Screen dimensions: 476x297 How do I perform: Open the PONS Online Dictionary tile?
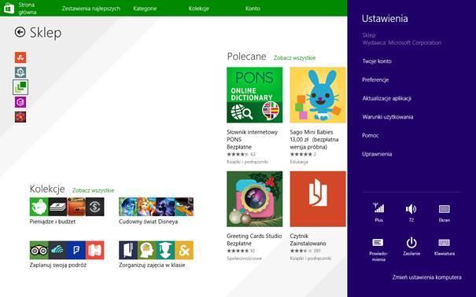click(254, 95)
